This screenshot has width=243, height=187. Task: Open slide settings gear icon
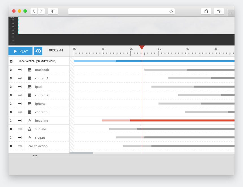11,61
